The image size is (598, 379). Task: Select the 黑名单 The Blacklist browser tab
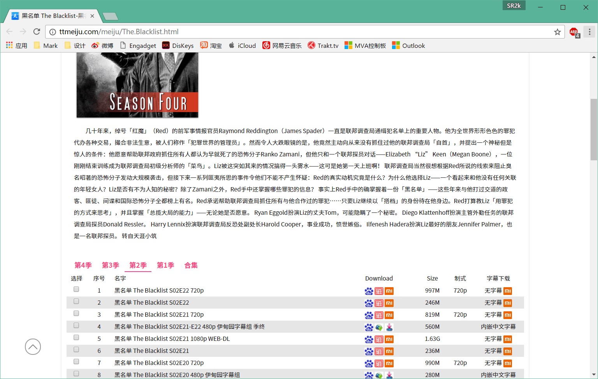53,16
